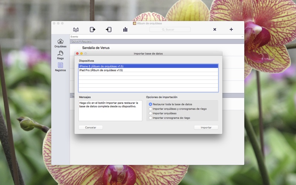
Task: Click the Evento column sort arrow
Action: pos(242,37)
